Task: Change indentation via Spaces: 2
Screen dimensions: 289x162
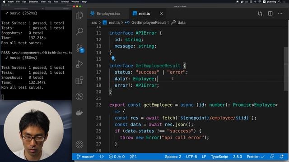Action: (173, 157)
